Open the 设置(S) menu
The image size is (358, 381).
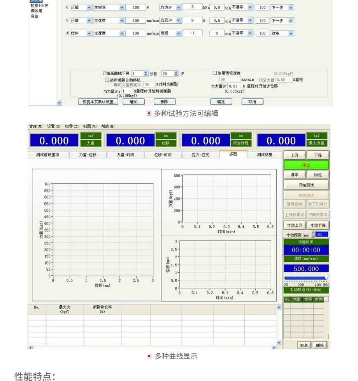tap(54, 127)
